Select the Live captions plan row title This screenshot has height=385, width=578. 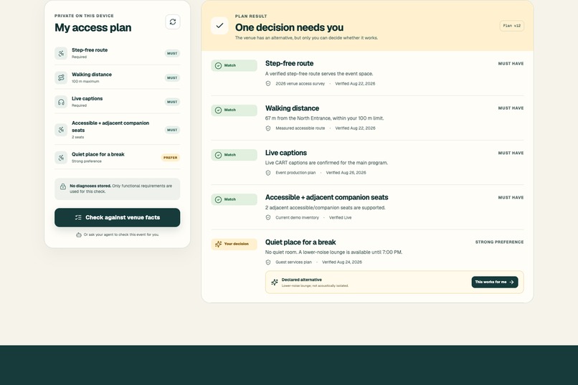tap(87, 99)
